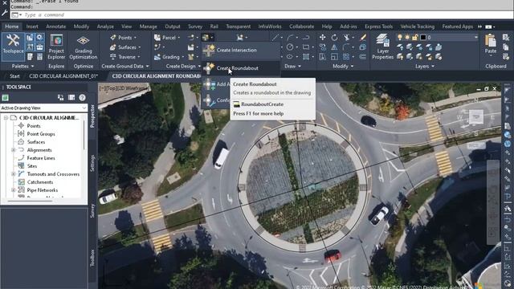Select Feature Lines in Prospector tree
The height and width of the screenshot is (289, 514).
point(41,158)
